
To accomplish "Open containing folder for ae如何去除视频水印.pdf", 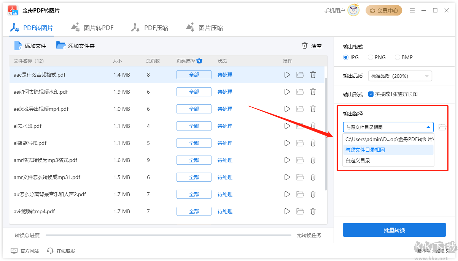I will coord(300,92).
